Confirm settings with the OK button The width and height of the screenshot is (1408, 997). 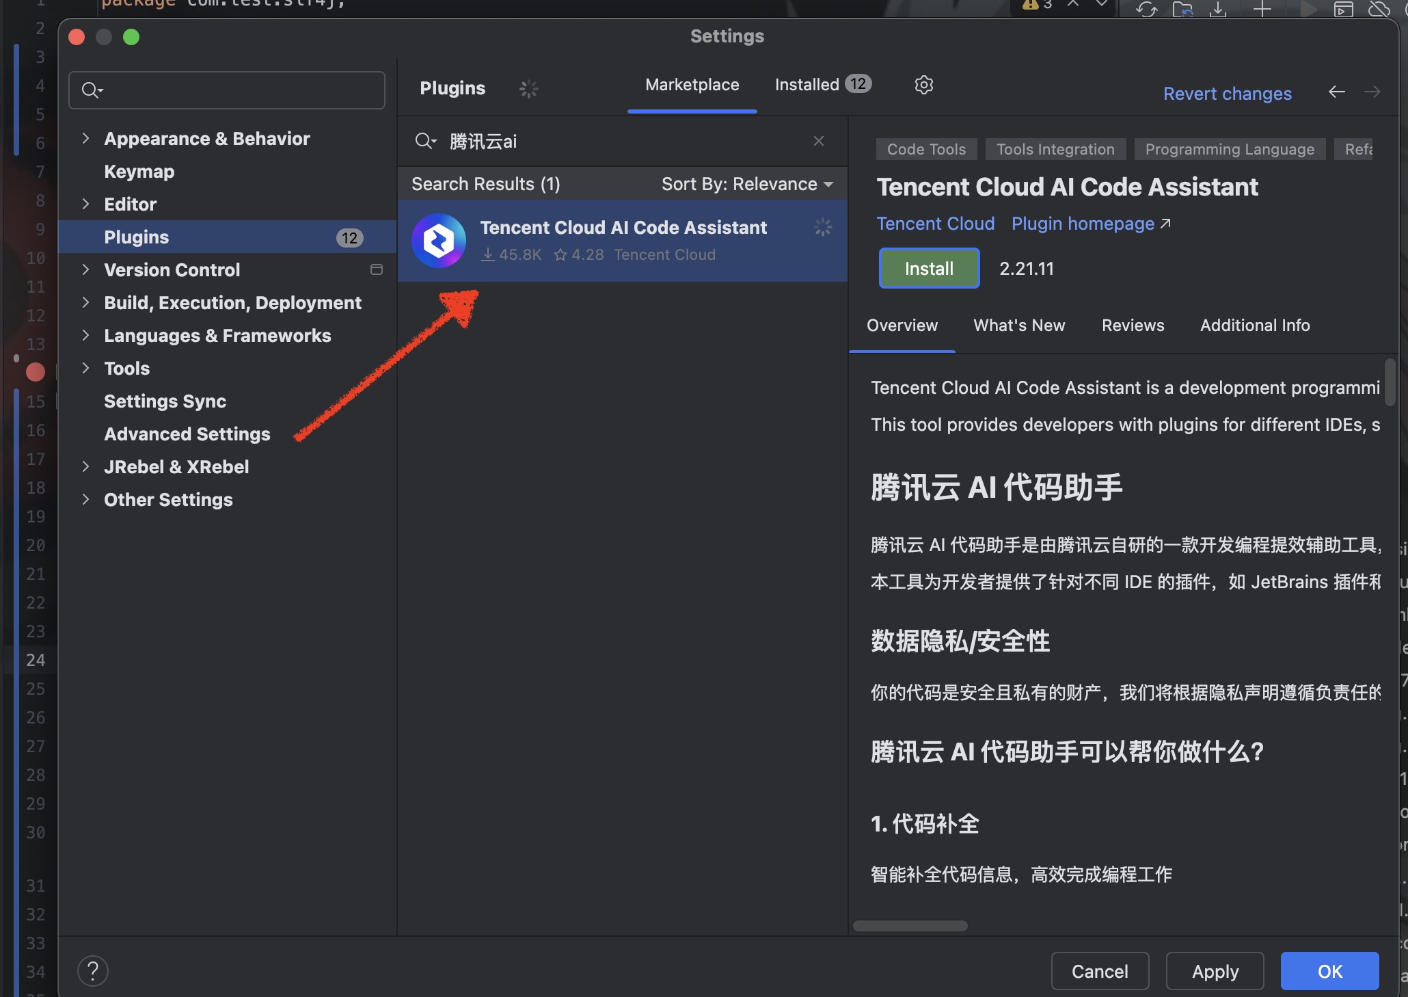point(1330,971)
